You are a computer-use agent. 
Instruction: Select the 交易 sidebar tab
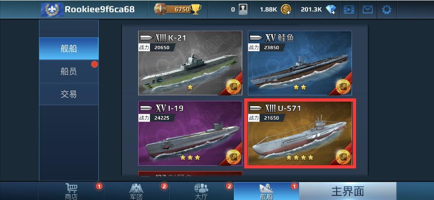[x=69, y=94]
